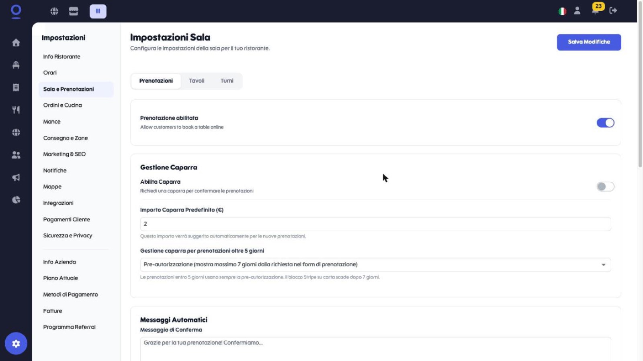
Task: Click the page vertical scrollbar
Action: point(640,84)
